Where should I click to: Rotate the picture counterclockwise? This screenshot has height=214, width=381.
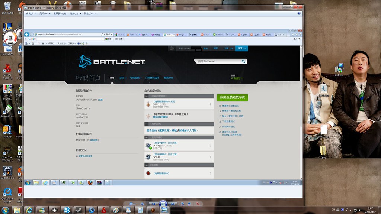(x=182, y=204)
